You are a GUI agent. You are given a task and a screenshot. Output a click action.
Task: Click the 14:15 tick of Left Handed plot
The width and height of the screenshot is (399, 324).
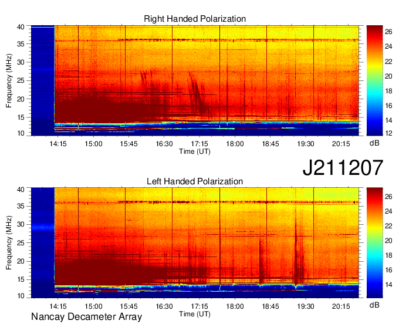(58, 306)
